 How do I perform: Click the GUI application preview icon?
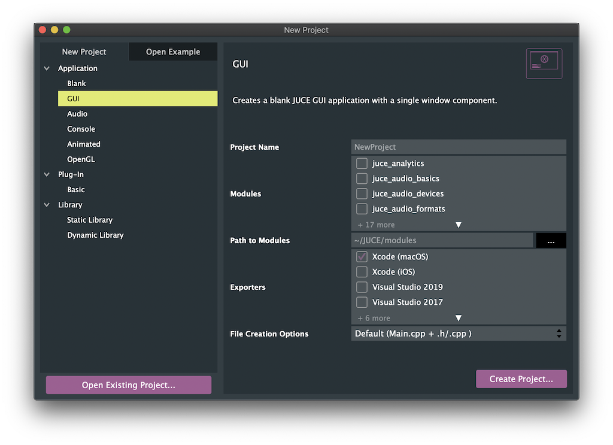(x=544, y=63)
